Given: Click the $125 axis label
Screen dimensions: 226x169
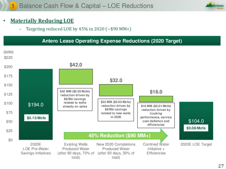Looking at the screenshot, I should [8, 94].
